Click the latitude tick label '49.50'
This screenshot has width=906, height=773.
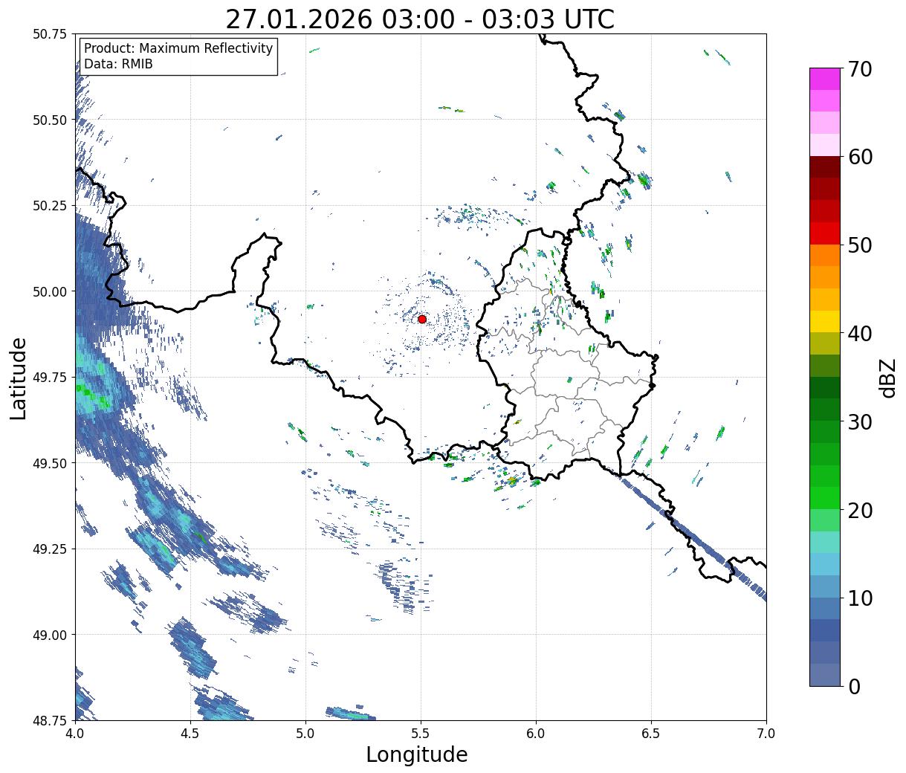pos(50,463)
